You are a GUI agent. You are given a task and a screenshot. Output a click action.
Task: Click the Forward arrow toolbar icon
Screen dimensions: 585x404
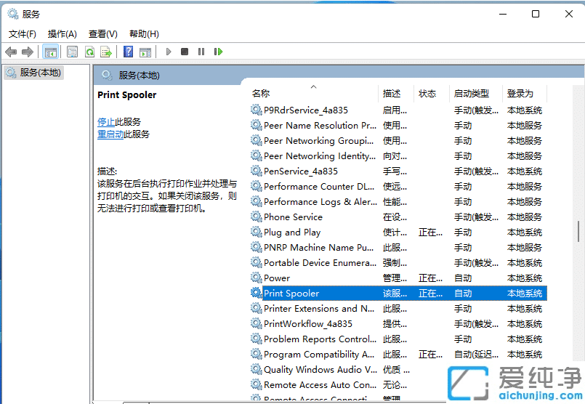point(28,52)
